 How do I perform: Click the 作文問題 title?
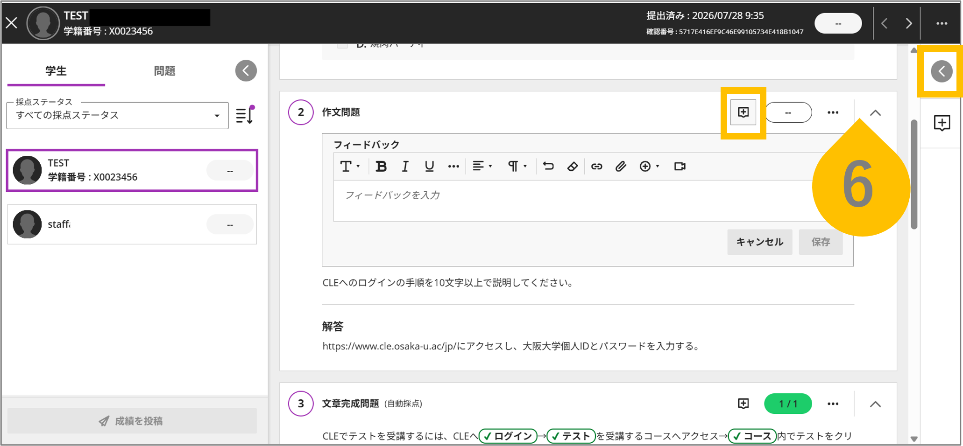[x=341, y=112]
